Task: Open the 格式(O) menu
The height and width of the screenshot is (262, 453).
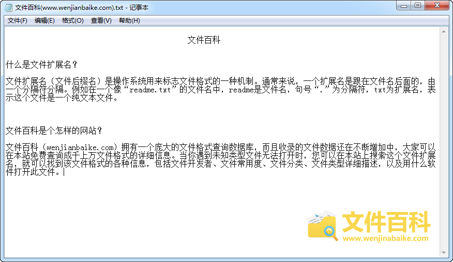Action: [x=72, y=21]
